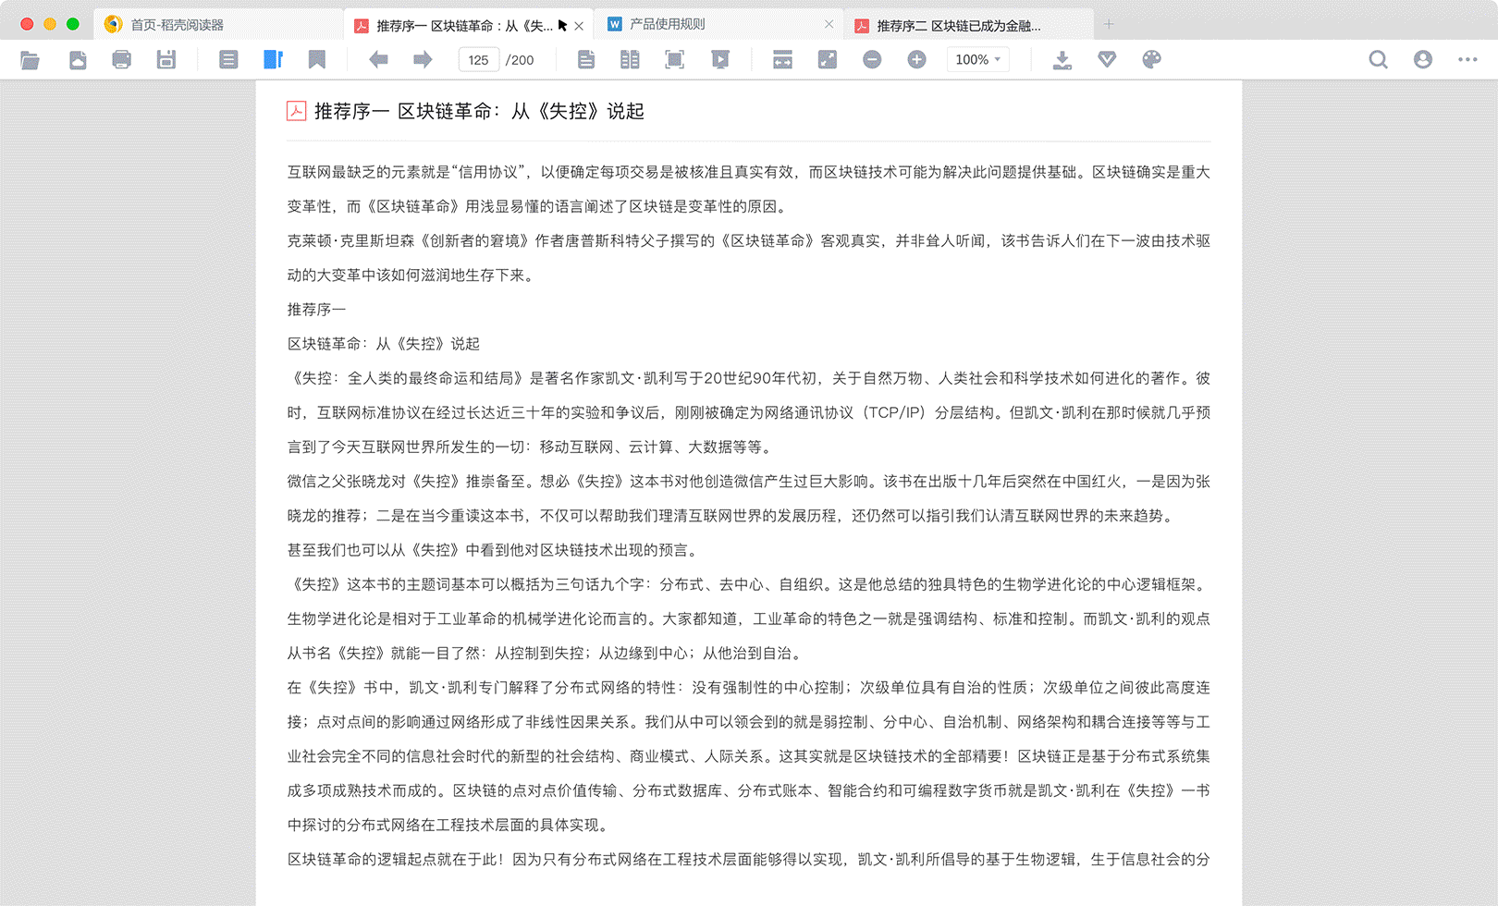The height and width of the screenshot is (906, 1498).
Task: Click the page number input showing 125
Action: [x=478, y=59]
